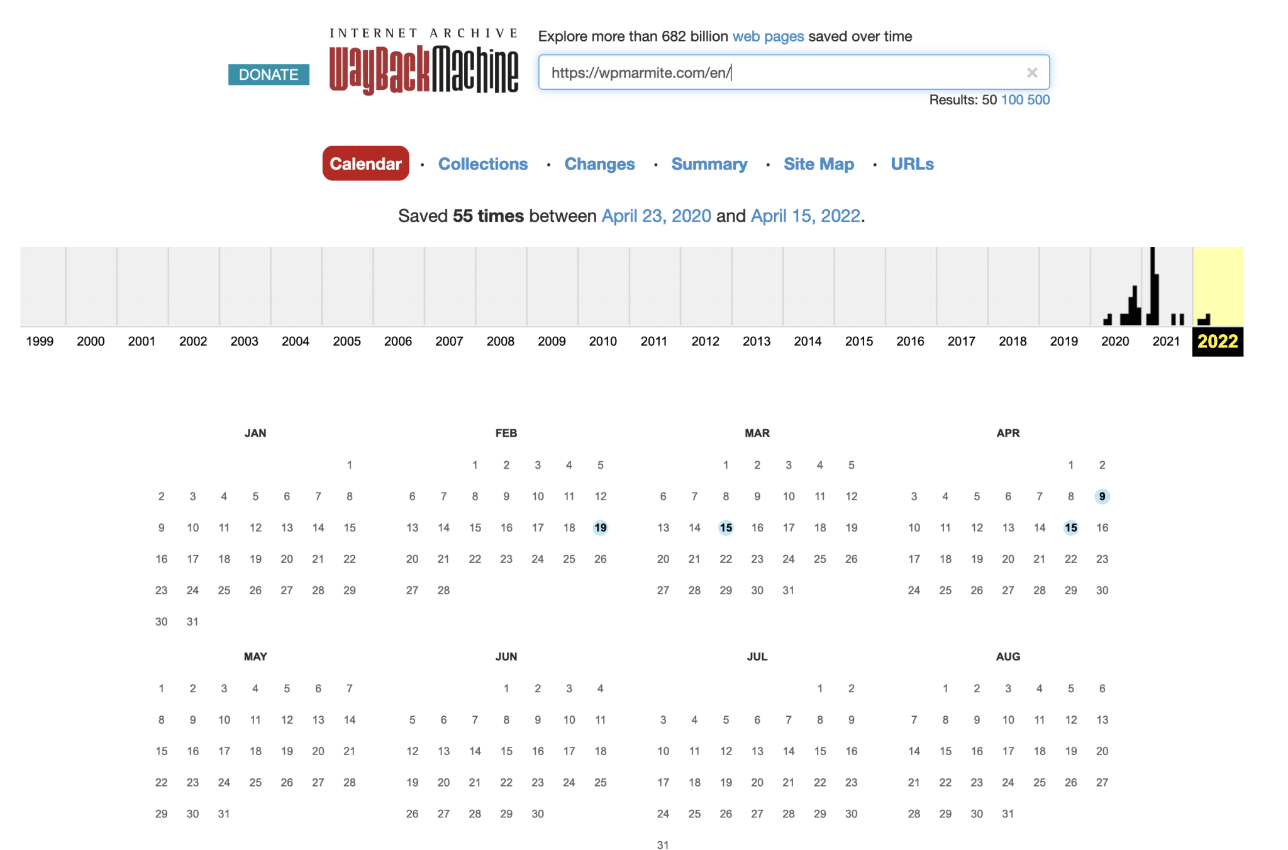Viewport: 1288px width, 850px height.
Task: Open the web pages link
Action: coord(768,36)
